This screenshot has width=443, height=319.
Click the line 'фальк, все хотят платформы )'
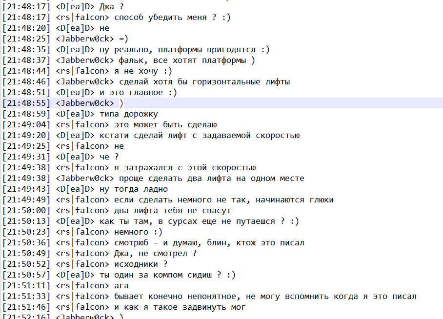tap(187, 60)
